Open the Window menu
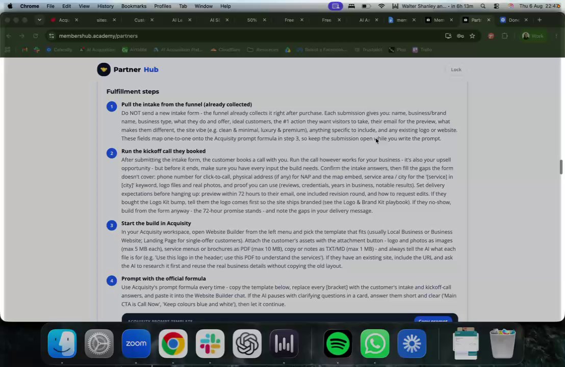The width and height of the screenshot is (565, 367). click(x=203, y=6)
